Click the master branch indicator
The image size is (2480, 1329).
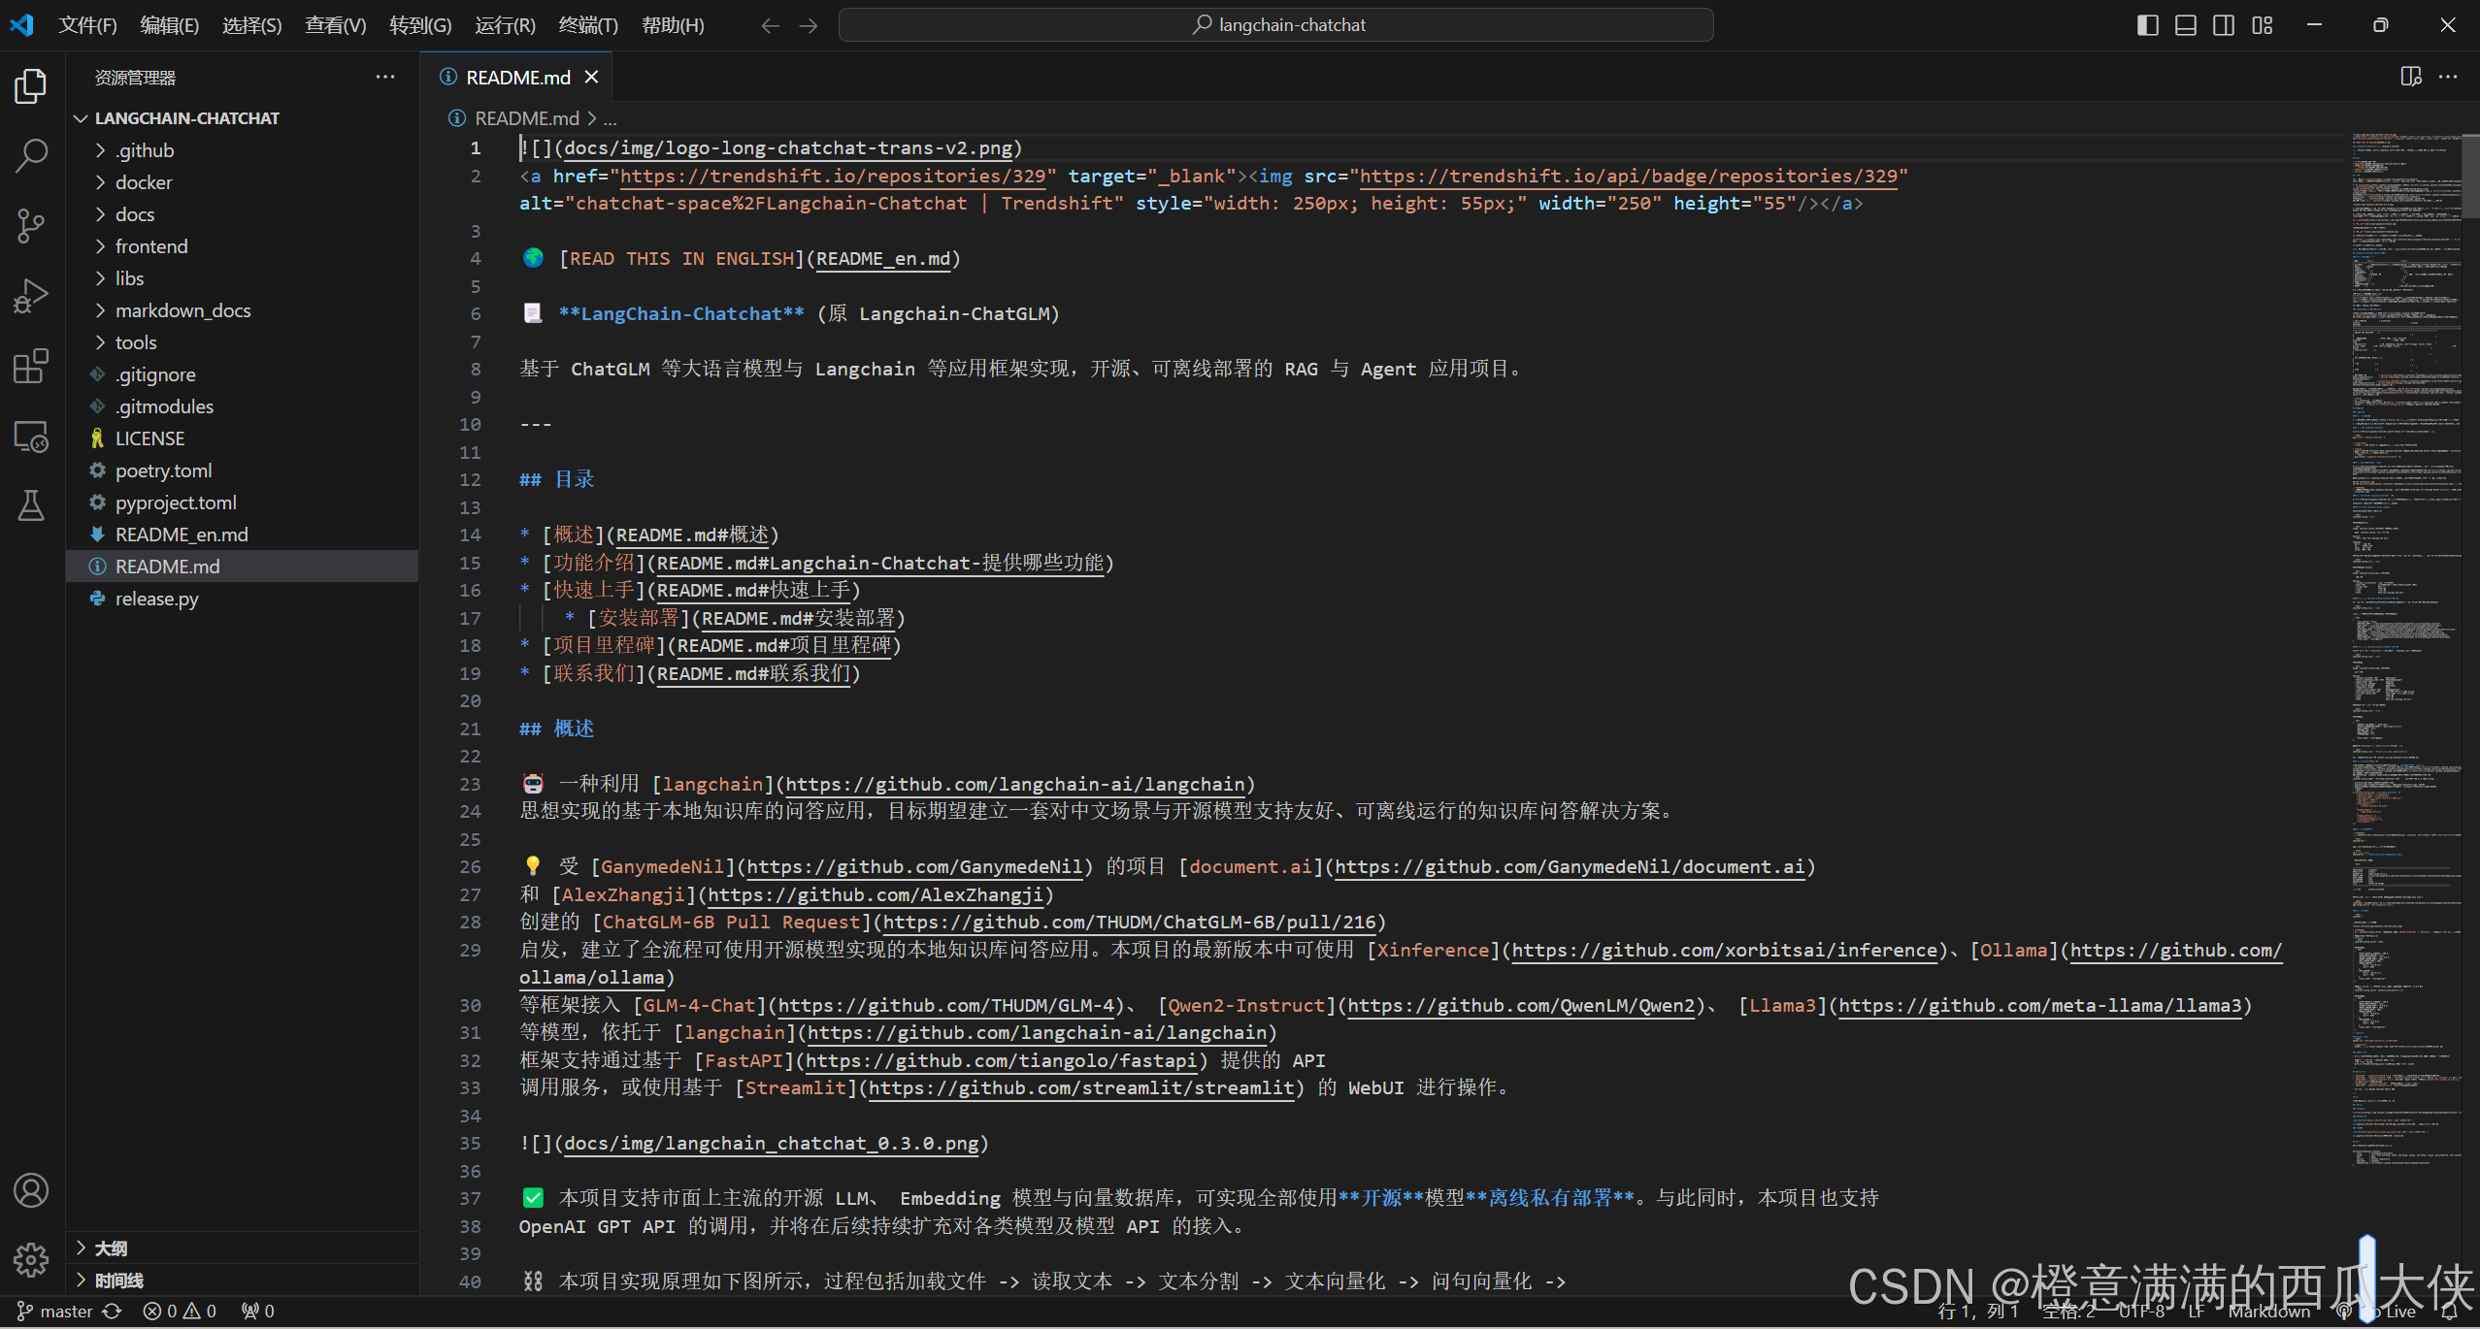[55, 1311]
